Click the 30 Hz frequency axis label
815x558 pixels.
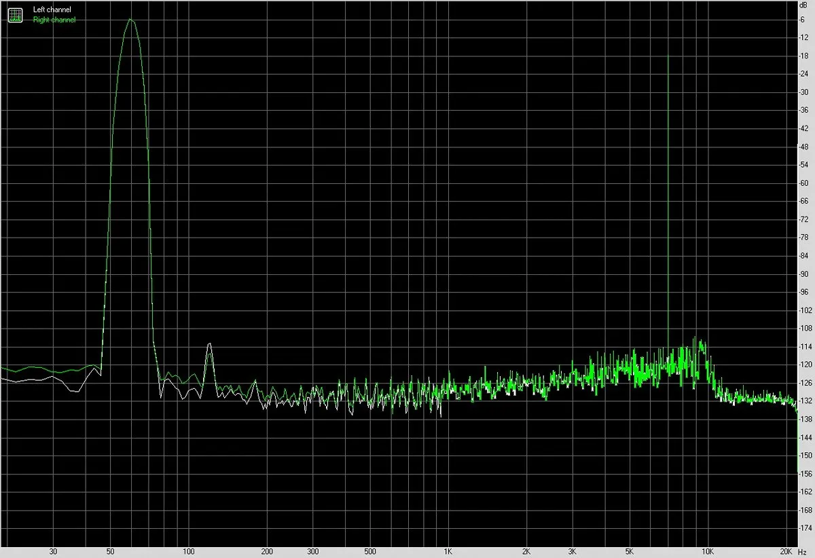(53, 551)
